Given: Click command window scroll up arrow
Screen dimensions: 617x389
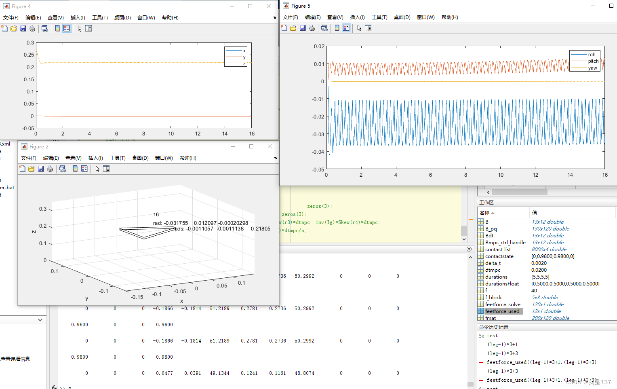Looking at the screenshot, I should pyautogui.click(x=470, y=257).
